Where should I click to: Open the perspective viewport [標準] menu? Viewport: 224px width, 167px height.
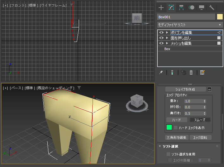coord(30,88)
